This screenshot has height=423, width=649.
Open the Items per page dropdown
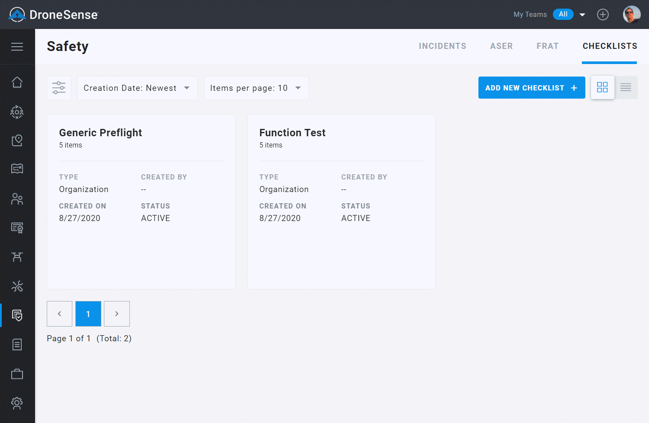[256, 88]
